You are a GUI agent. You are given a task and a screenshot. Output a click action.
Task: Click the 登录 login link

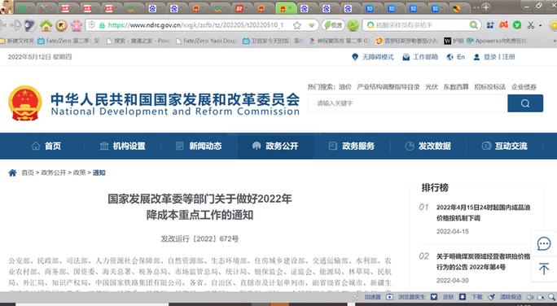490,57
